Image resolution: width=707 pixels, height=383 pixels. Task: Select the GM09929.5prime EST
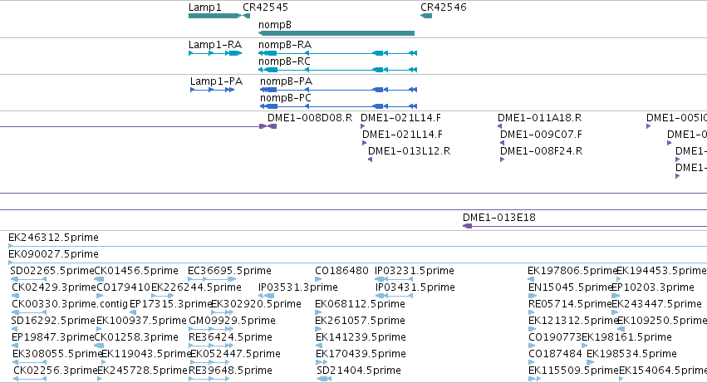tap(212, 329)
